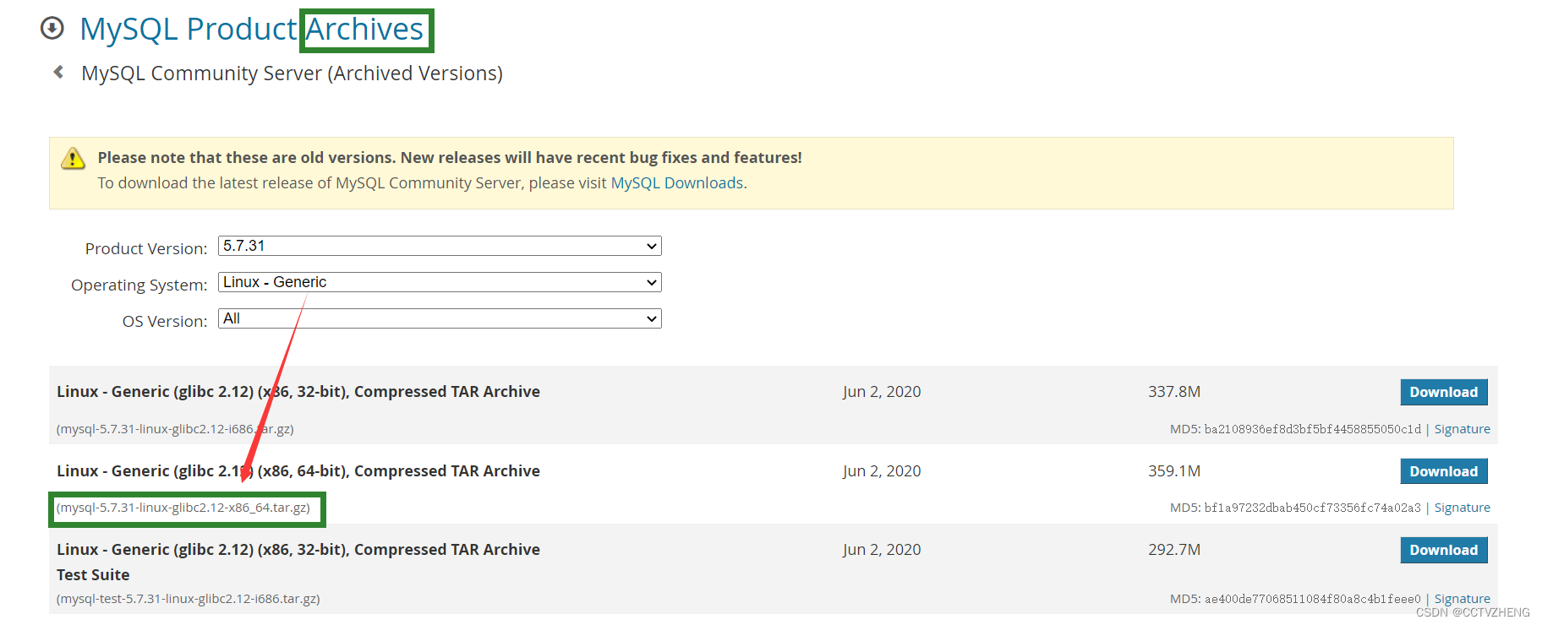Click MD5 hash bf1a97232dbab450cf73356fc74a02a3
Viewport: 1542px width, 625px height.
[x=1313, y=508]
